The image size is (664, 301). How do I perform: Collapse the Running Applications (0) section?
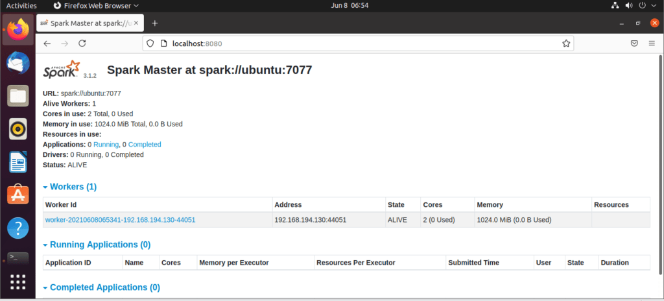point(97,245)
